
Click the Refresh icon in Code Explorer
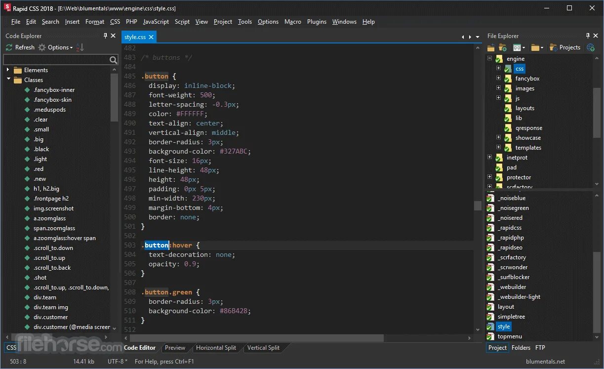9,47
